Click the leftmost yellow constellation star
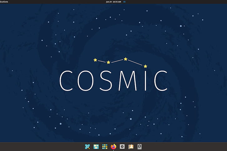 pyautogui.click(x=95, y=60)
